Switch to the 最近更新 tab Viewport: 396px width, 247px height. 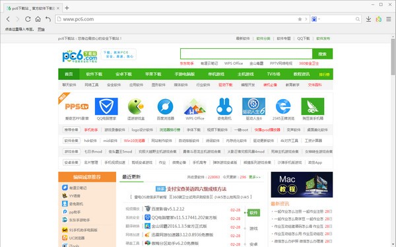pyautogui.click(x=131, y=177)
